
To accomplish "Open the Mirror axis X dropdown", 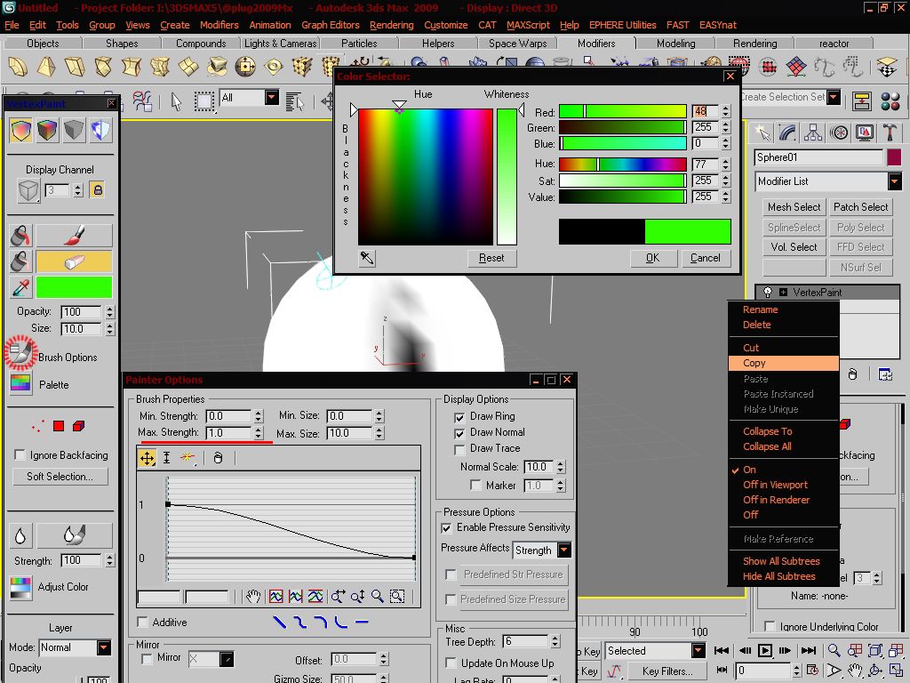I will pos(227,659).
